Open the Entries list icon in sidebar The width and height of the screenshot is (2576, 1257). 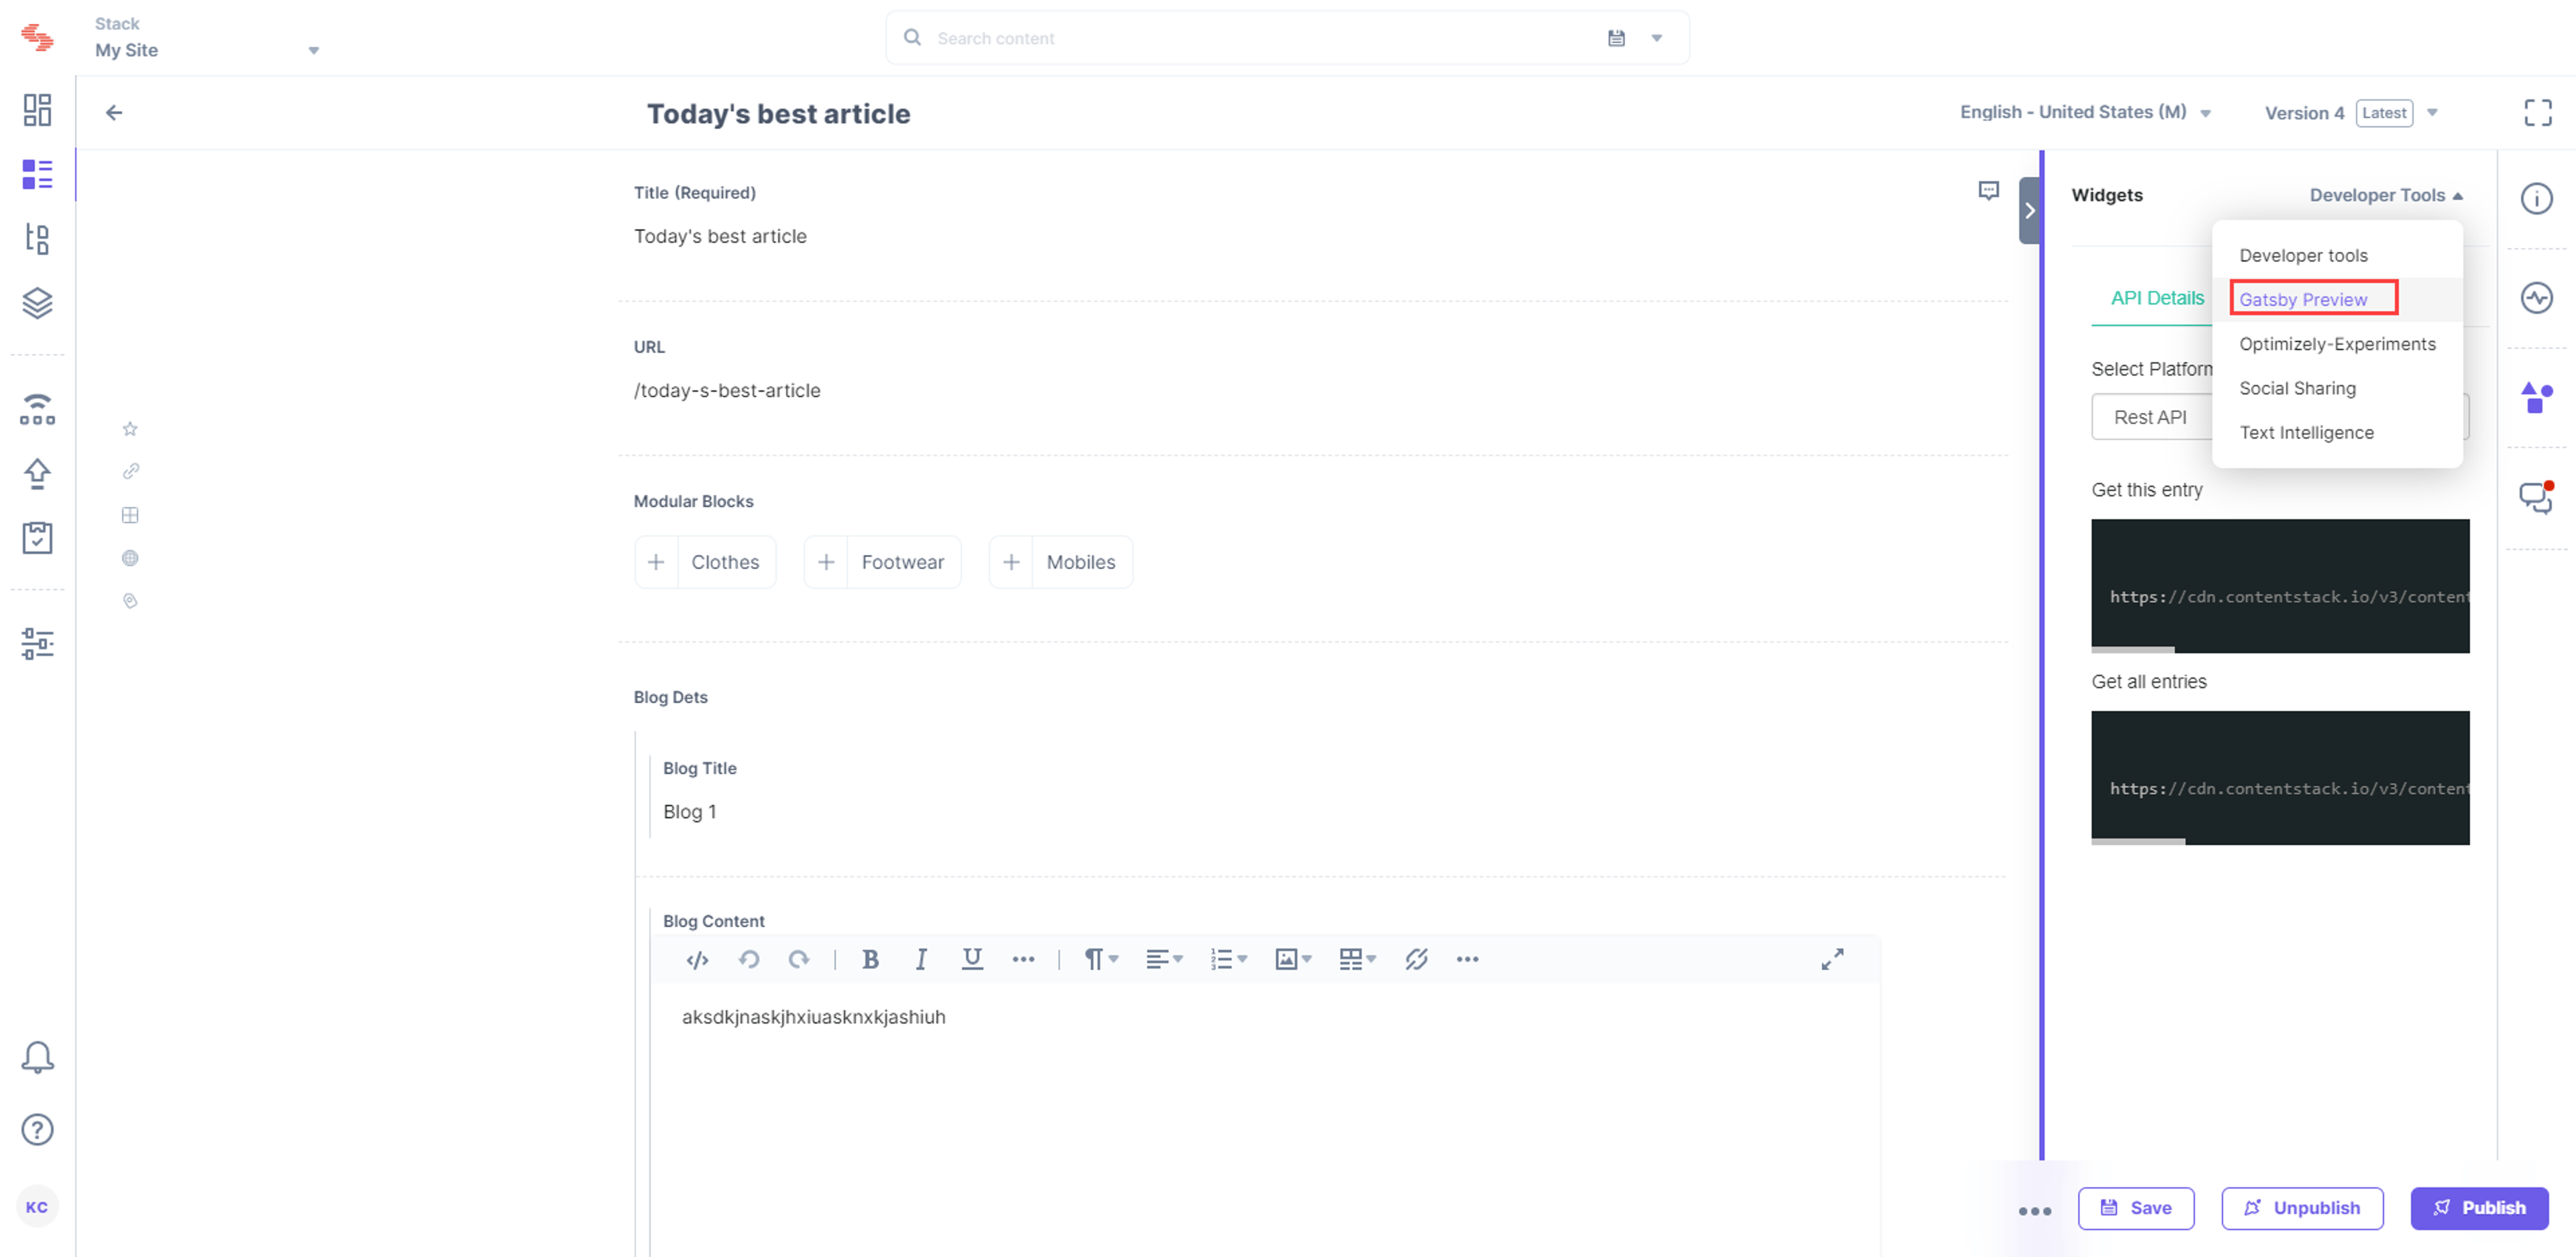click(37, 174)
